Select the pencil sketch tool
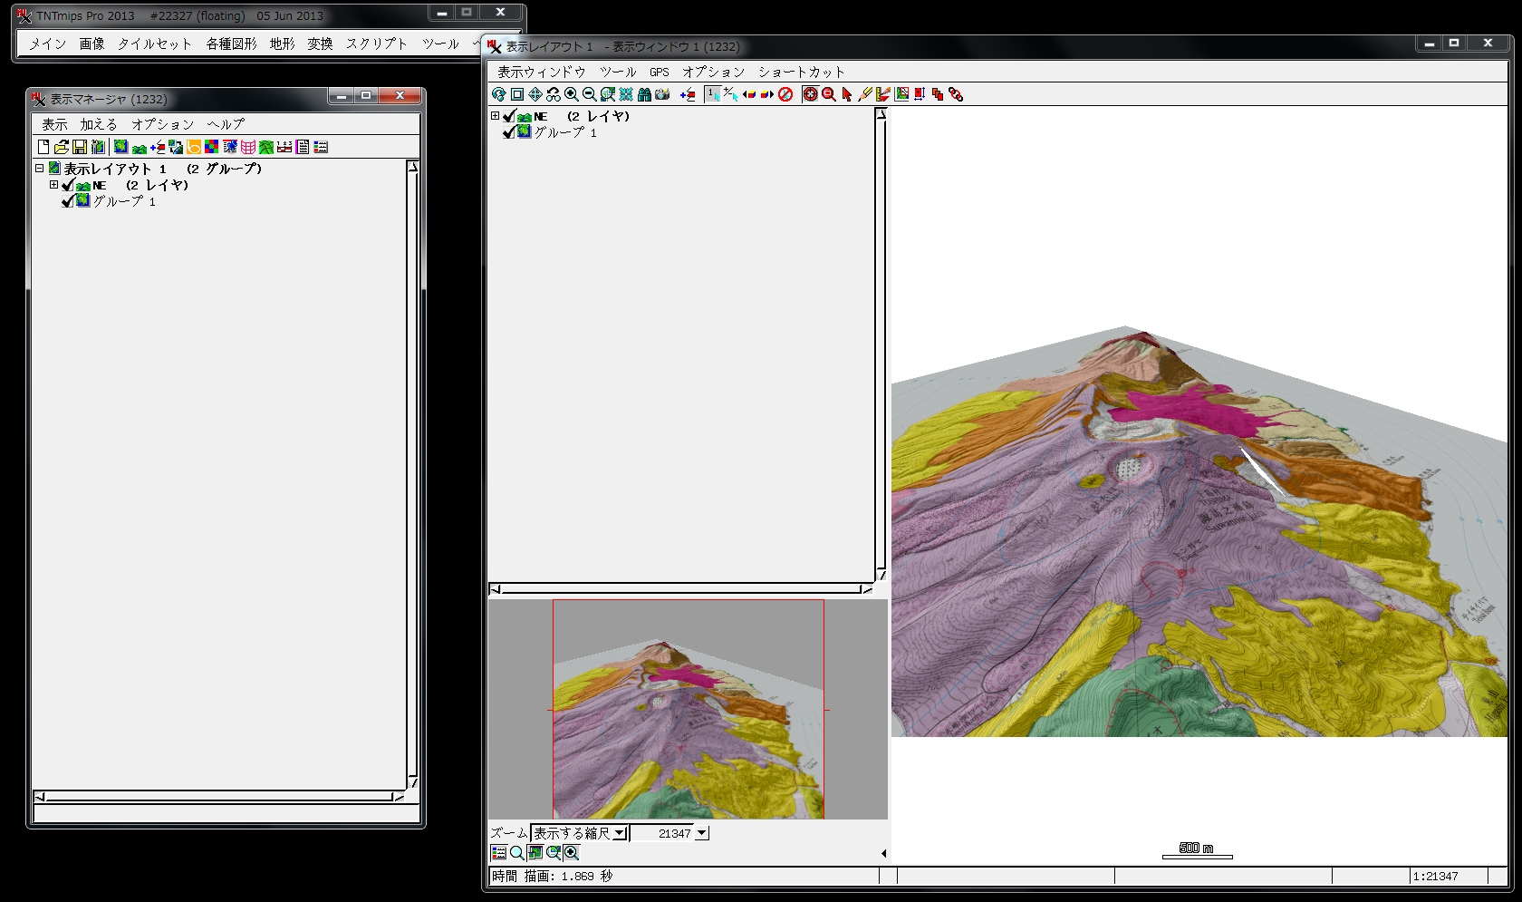 pos(865,94)
